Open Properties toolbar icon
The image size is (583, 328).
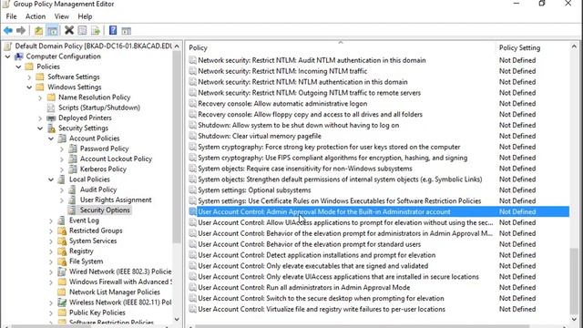tap(82, 30)
